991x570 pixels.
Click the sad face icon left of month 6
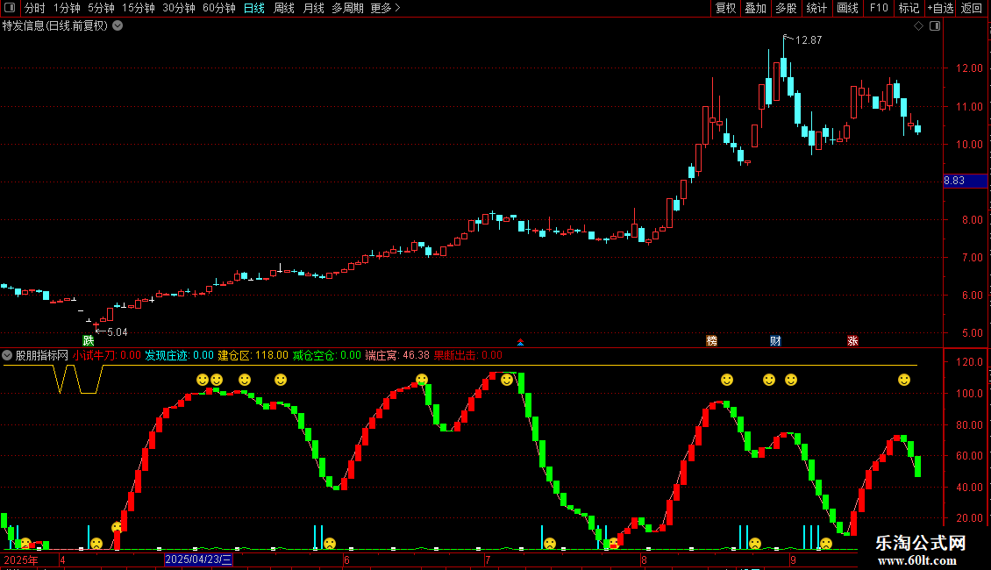click(x=329, y=544)
